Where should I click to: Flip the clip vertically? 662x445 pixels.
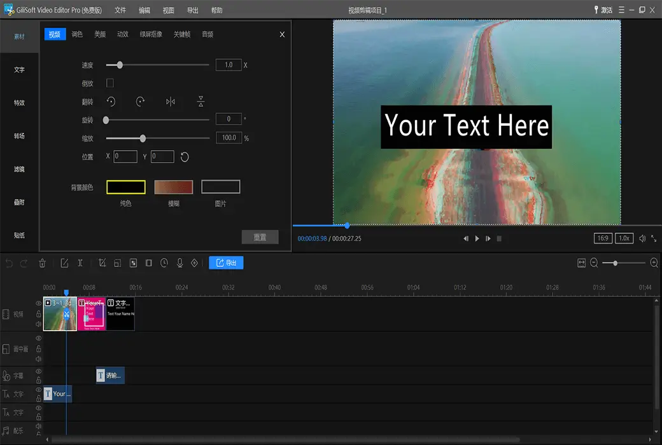coord(201,102)
